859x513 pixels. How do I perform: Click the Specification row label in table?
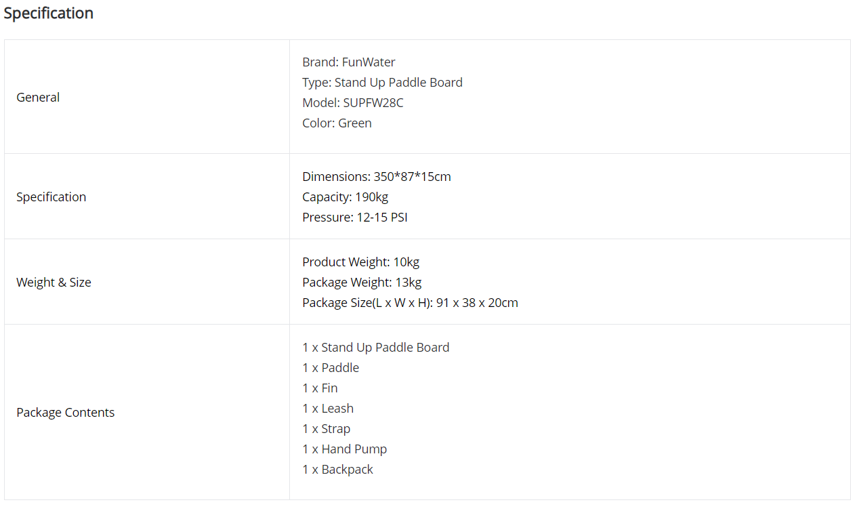pos(51,197)
